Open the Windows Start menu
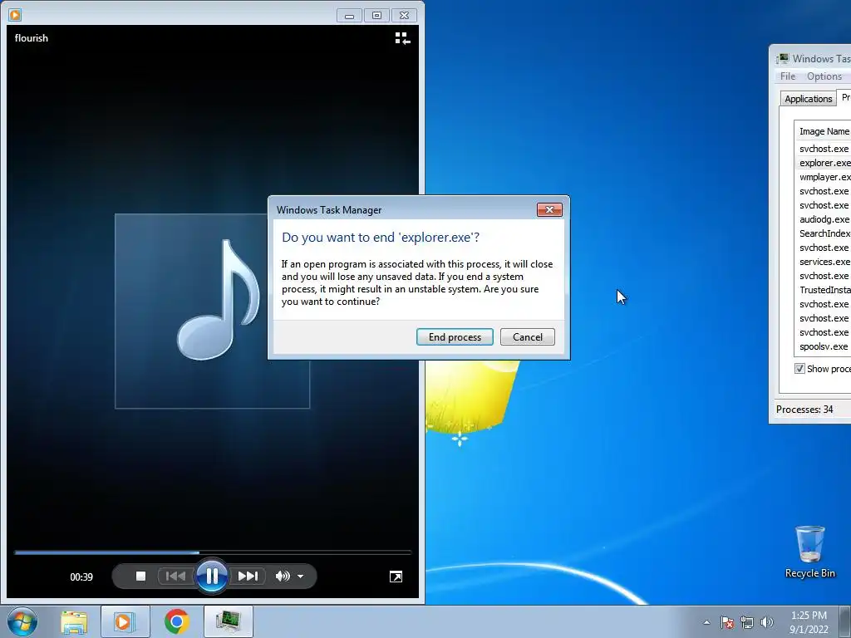 tap(22, 621)
